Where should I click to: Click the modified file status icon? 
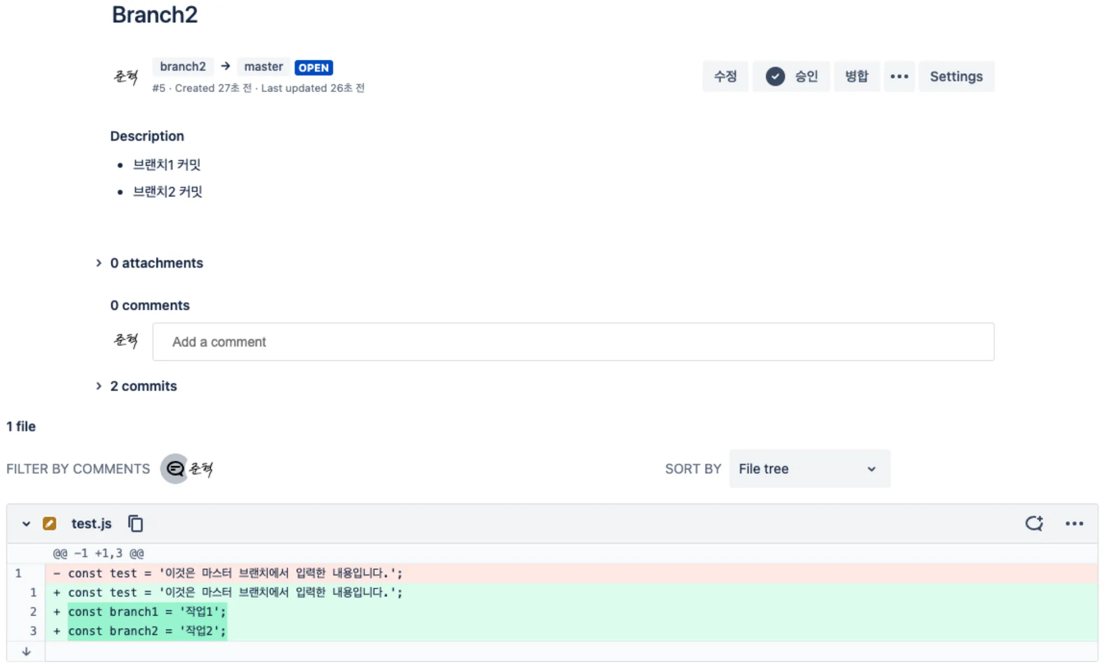point(49,523)
